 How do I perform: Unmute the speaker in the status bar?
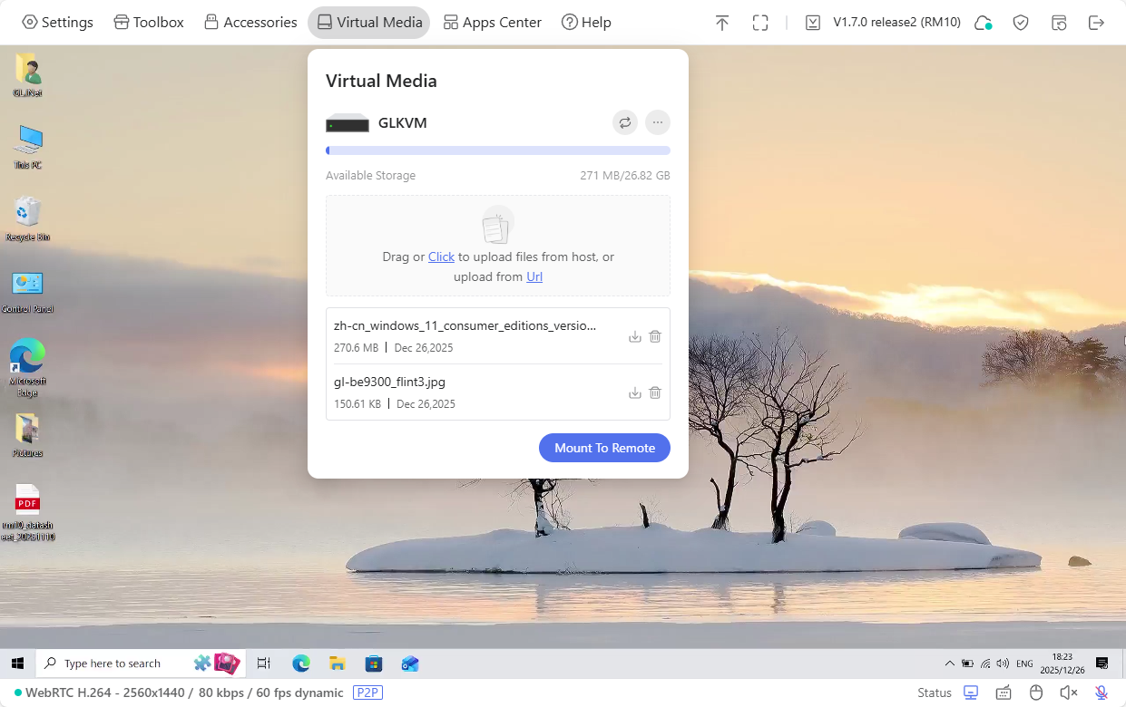[1068, 692]
